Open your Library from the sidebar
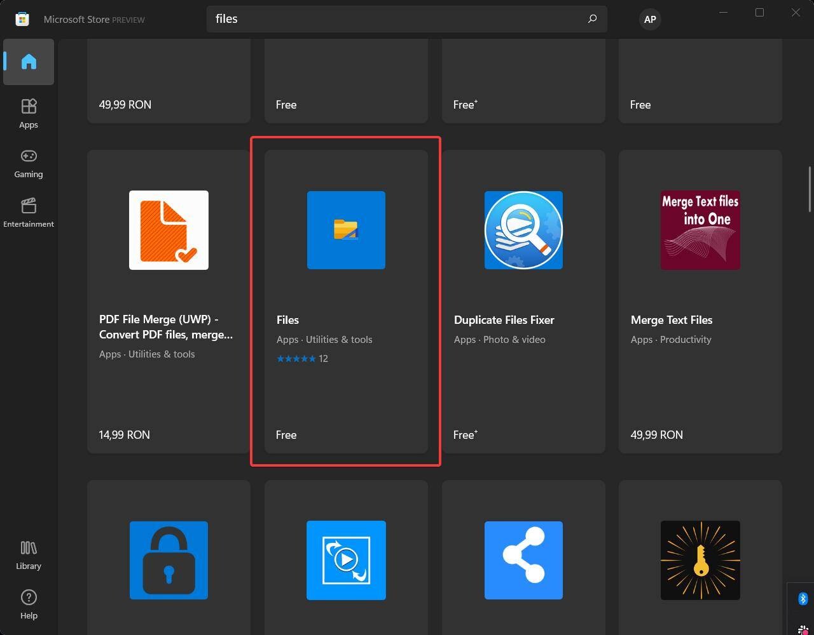 point(28,554)
